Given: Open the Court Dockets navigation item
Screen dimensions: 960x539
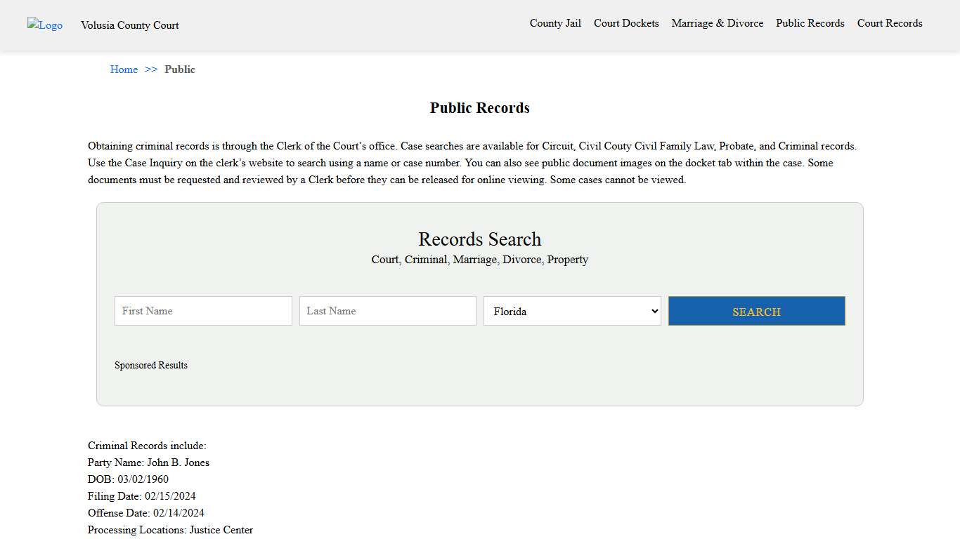Looking at the screenshot, I should tap(626, 23).
